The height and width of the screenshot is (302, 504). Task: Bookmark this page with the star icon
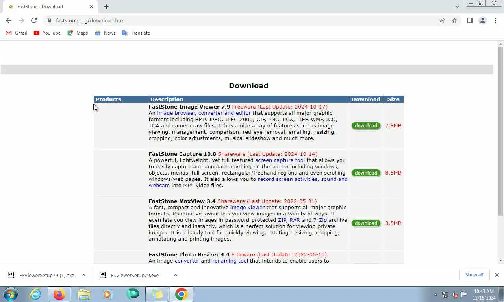[x=454, y=20]
